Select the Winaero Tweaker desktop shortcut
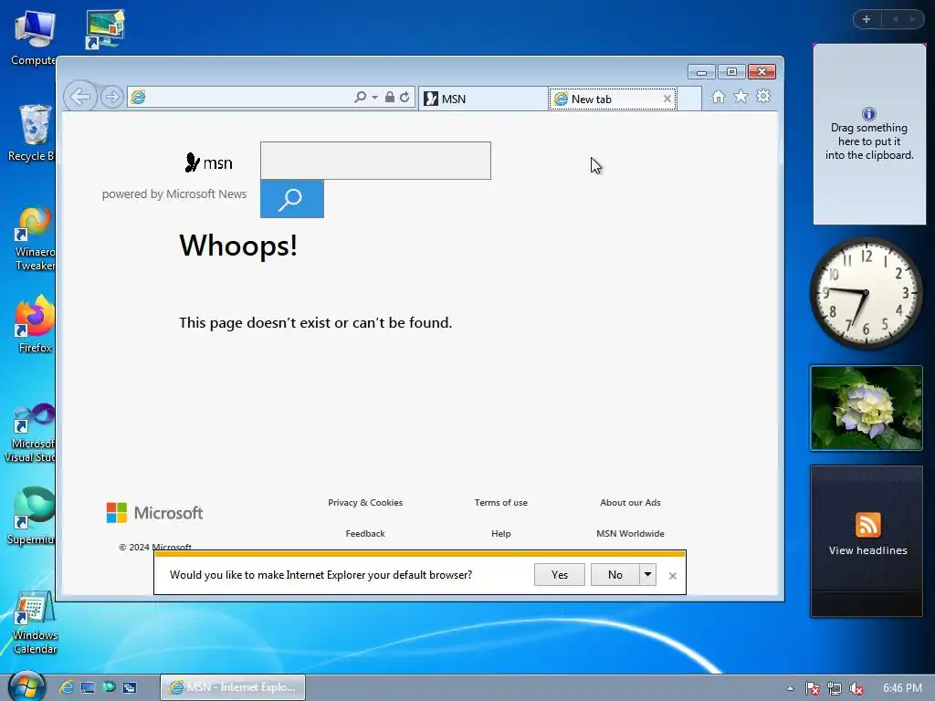The image size is (935, 701). 35,238
